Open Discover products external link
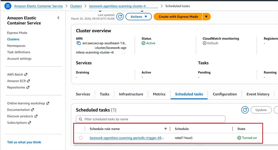This screenshot has height=150, width=278. pyautogui.click(x=22, y=116)
